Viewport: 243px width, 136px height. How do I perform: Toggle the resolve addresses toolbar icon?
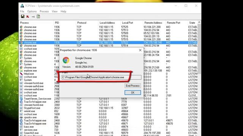[x=28, y=17]
